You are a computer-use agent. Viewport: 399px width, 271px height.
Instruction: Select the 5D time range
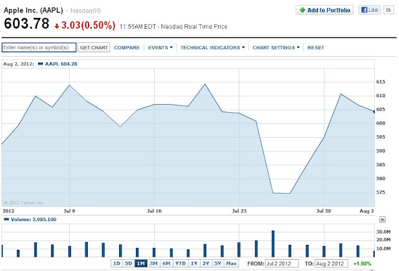(128, 264)
